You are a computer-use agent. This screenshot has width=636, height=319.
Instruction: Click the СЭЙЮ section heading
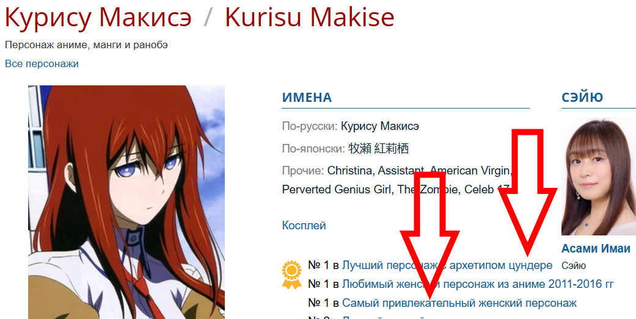point(582,97)
